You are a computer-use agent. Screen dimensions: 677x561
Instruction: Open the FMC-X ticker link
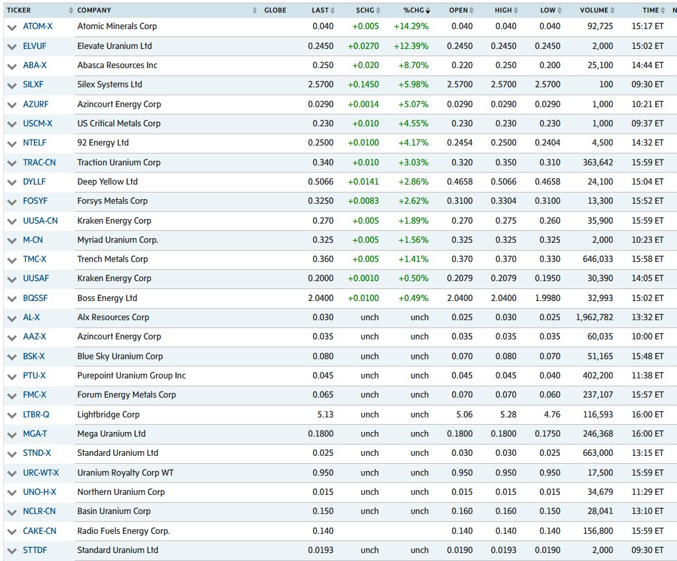tap(34, 395)
